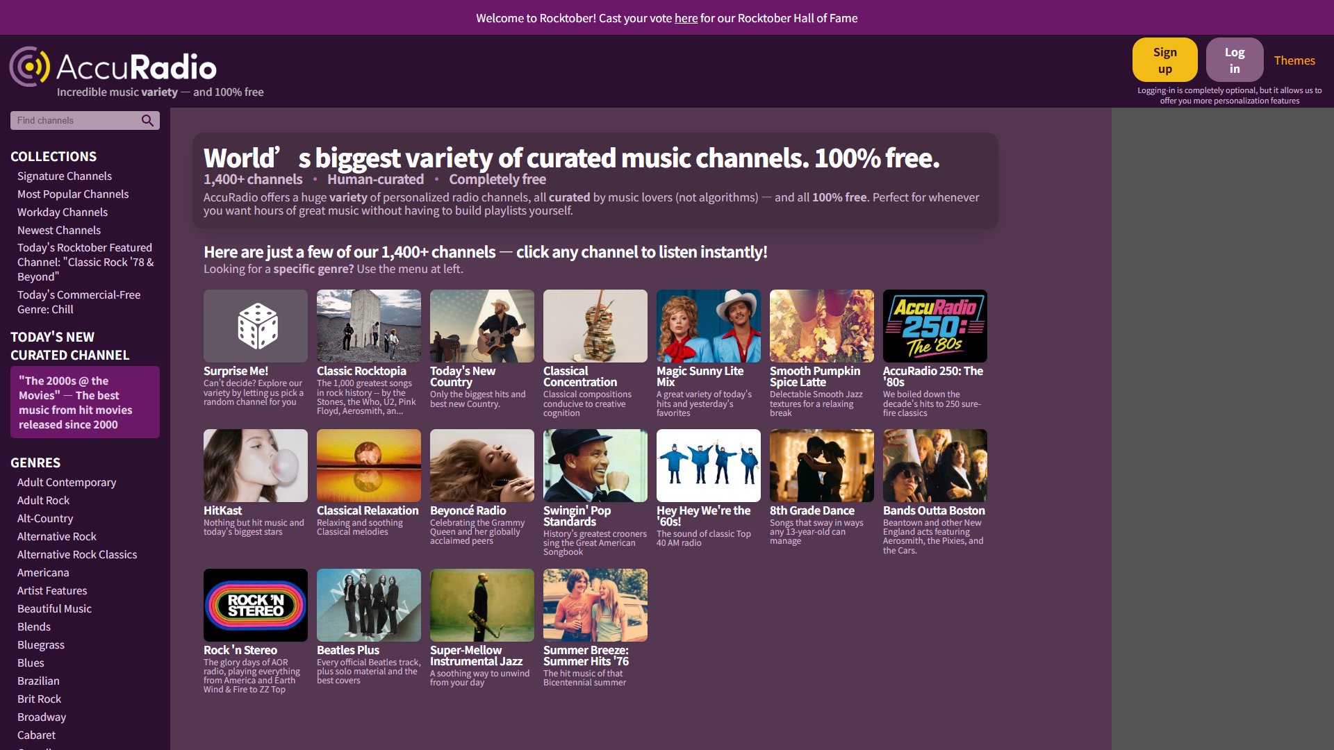Play the 8th Grade Dance thumbnail
Image resolution: width=1334 pixels, height=750 pixels.
click(822, 465)
